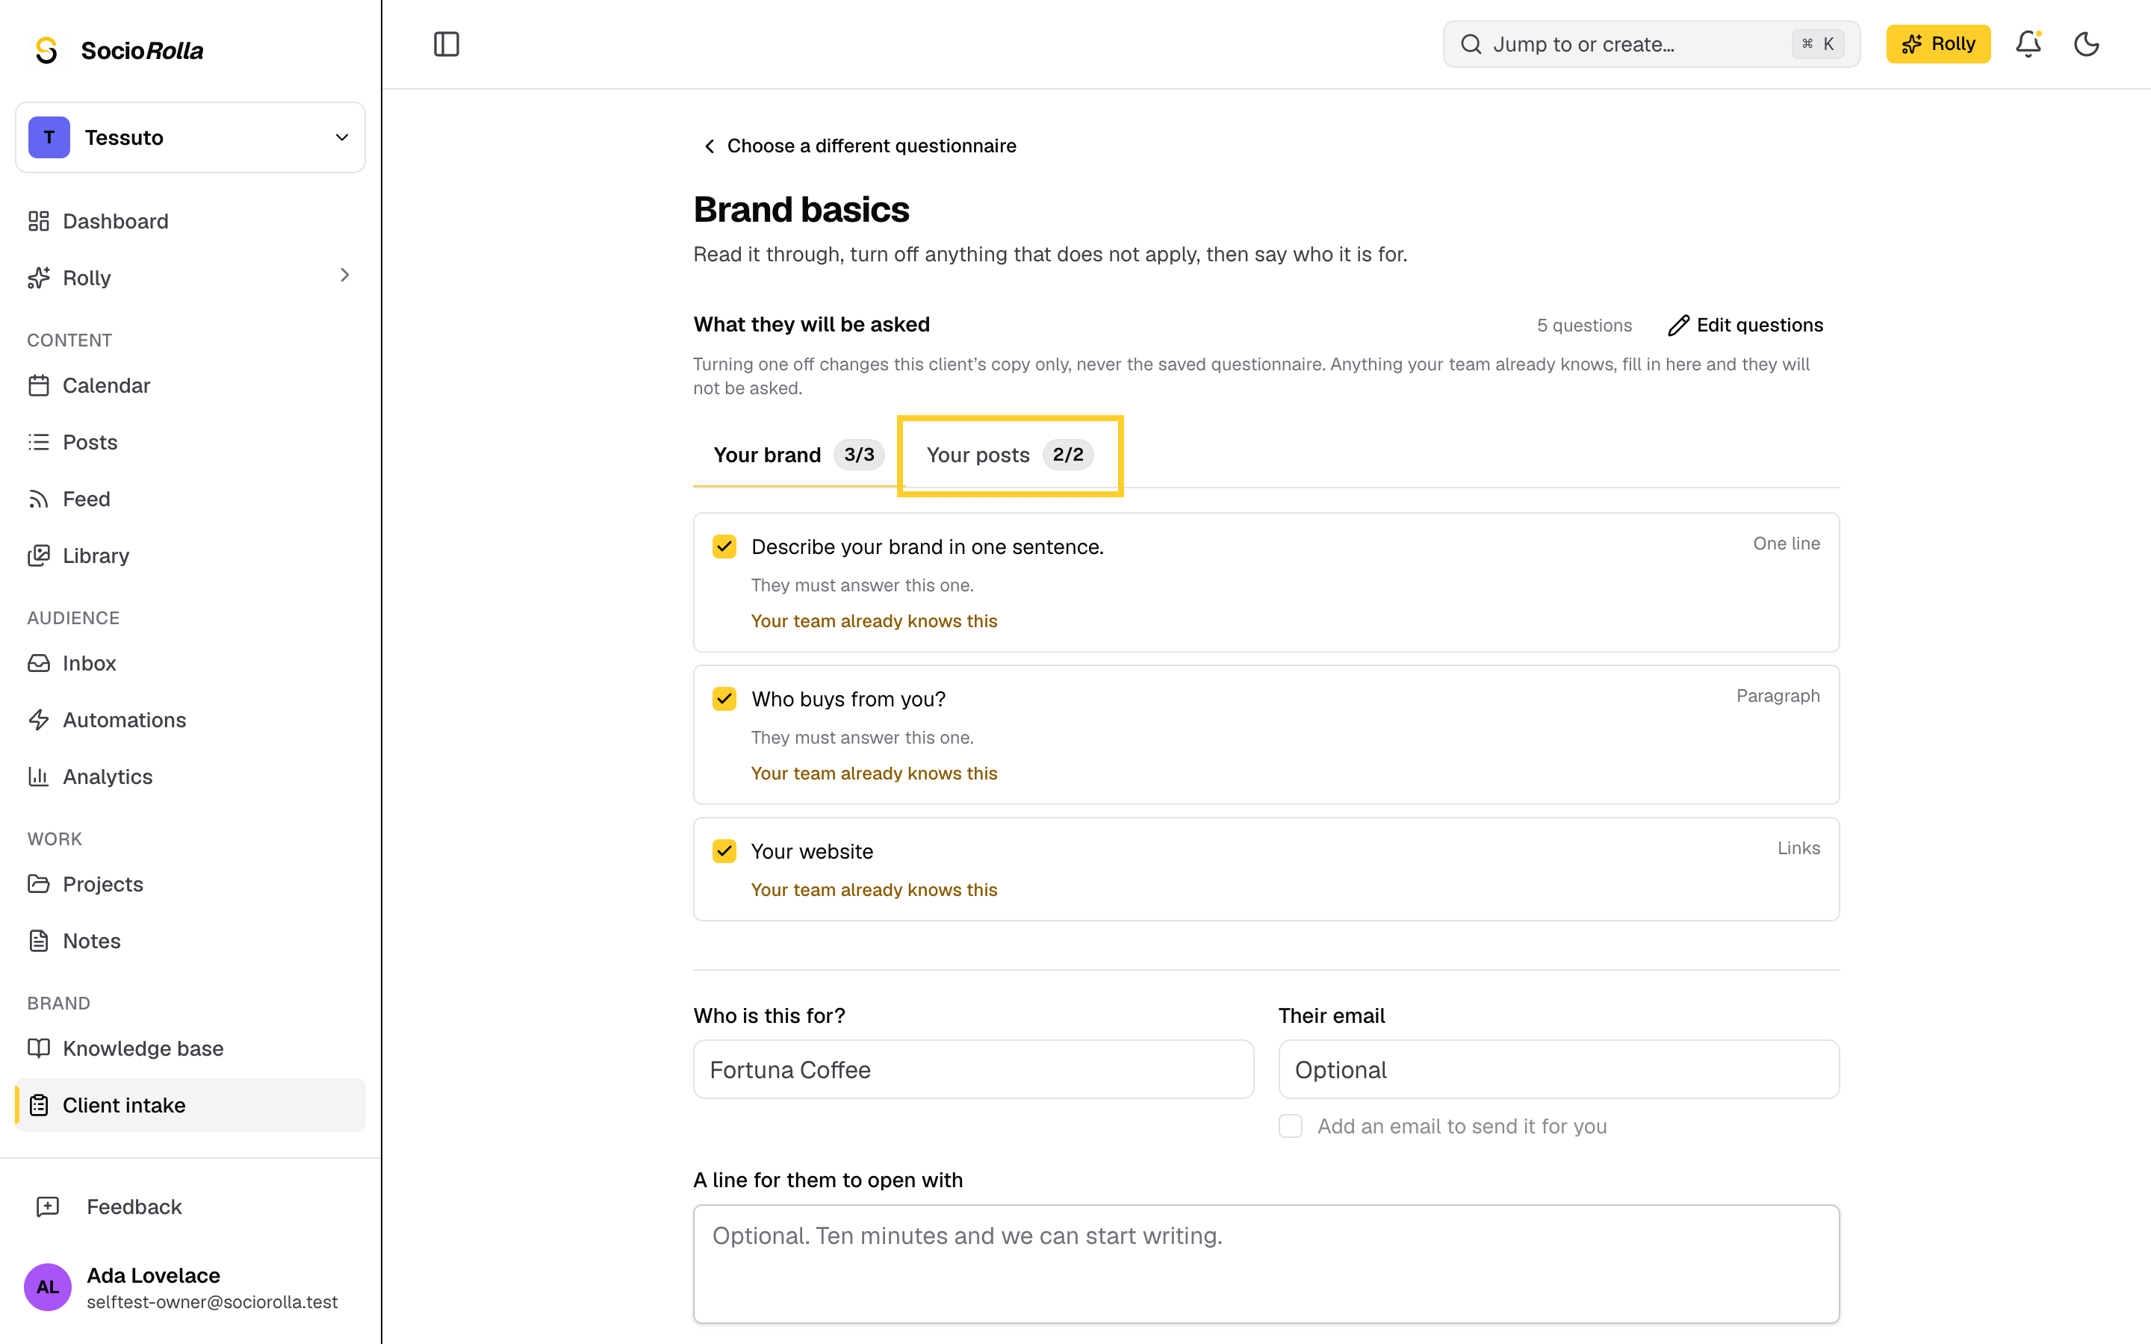Click the yellow Rolly button in header
Screen dimensions: 2151x1344
coord(1937,43)
